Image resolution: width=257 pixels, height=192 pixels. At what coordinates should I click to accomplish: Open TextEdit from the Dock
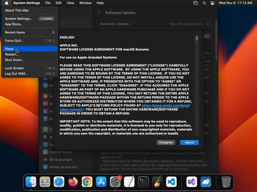pos(129,182)
